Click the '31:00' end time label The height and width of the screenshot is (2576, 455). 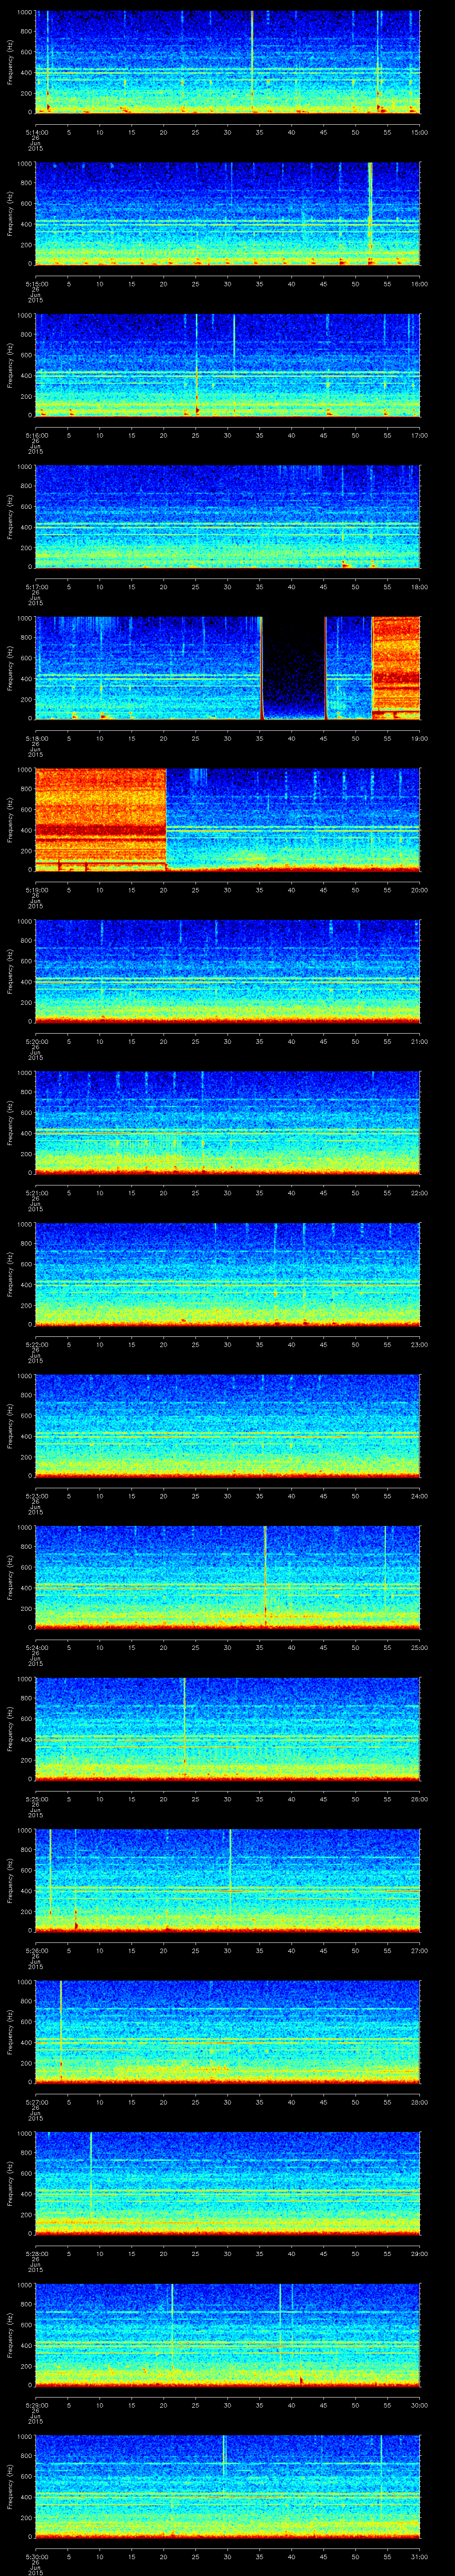coord(419,2556)
